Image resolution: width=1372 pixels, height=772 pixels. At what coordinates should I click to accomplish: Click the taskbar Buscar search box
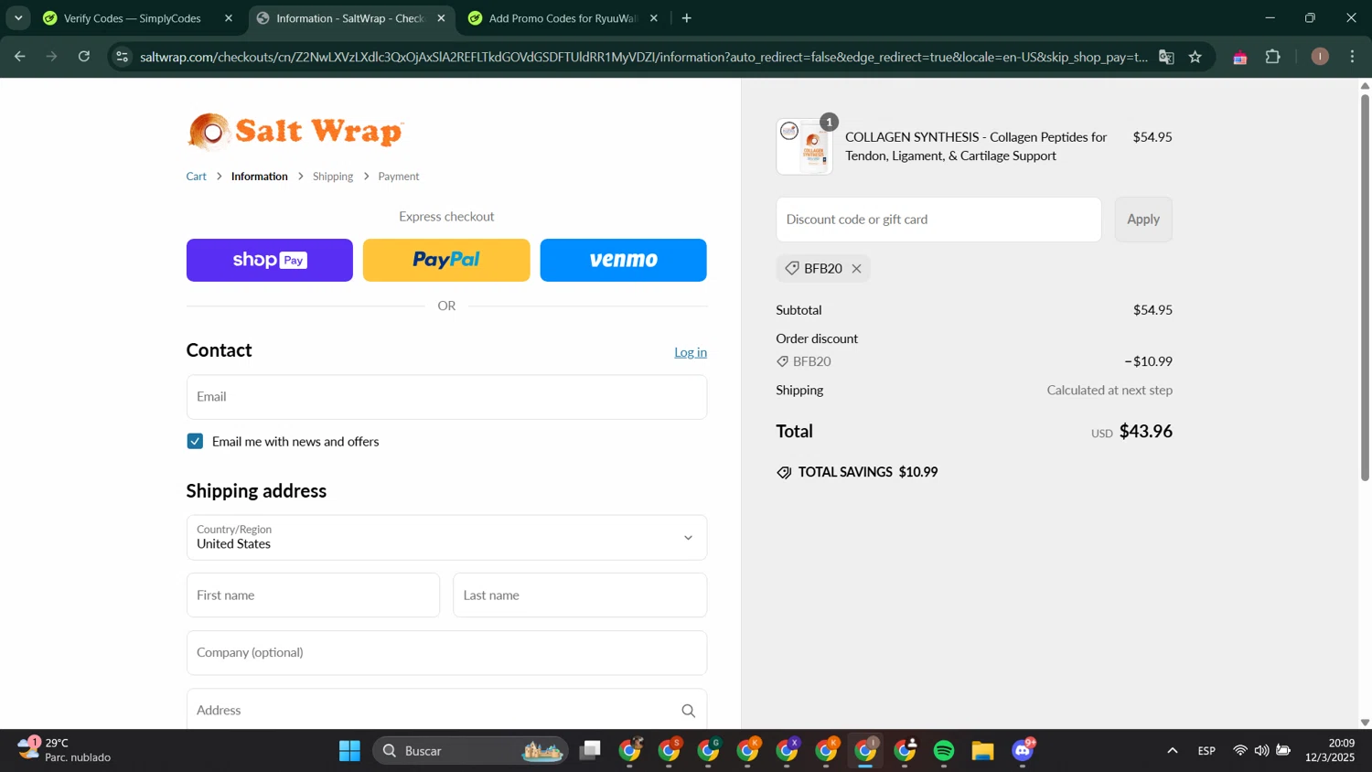tap(470, 751)
